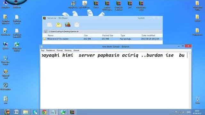Select the network desktop icon left of Navicat
205x115 pixels.
pyautogui.click(x=5, y=45)
